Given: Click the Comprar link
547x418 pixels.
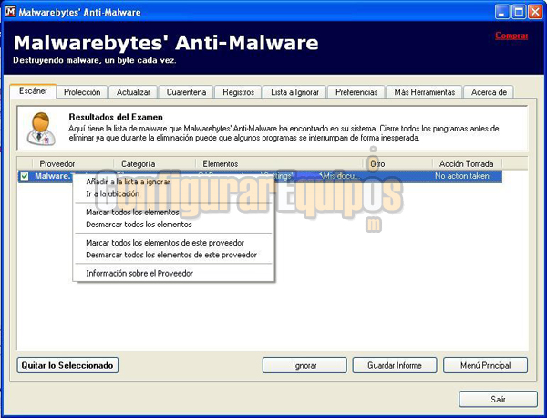Looking at the screenshot, I should point(511,36).
